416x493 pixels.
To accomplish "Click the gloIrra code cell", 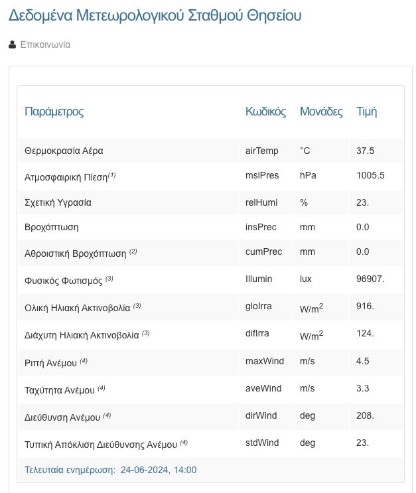I will pos(258,306).
